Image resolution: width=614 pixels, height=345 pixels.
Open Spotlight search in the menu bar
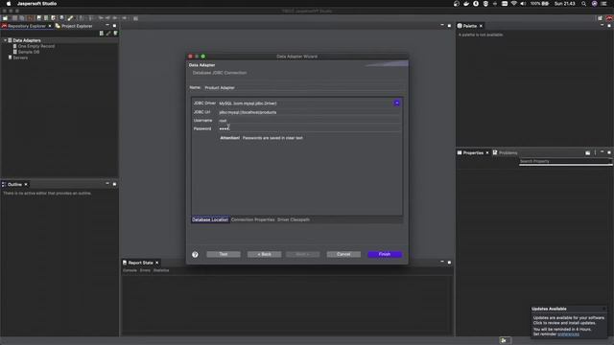(583, 4)
